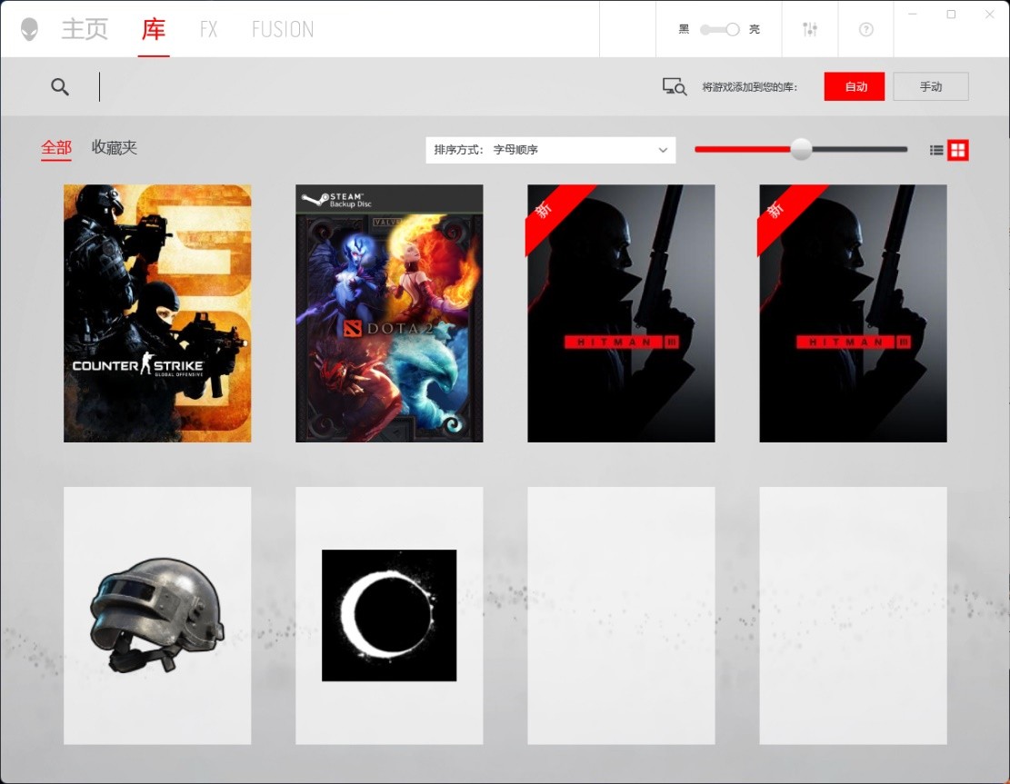Open the first Hitman III cover
Viewport: 1010px width, 784px height.
click(x=621, y=313)
